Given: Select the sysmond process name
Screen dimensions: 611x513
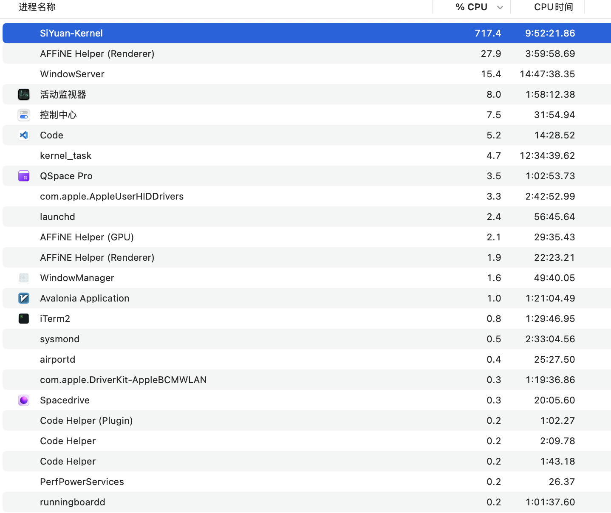Looking at the screenshot, I should point(60,339).
